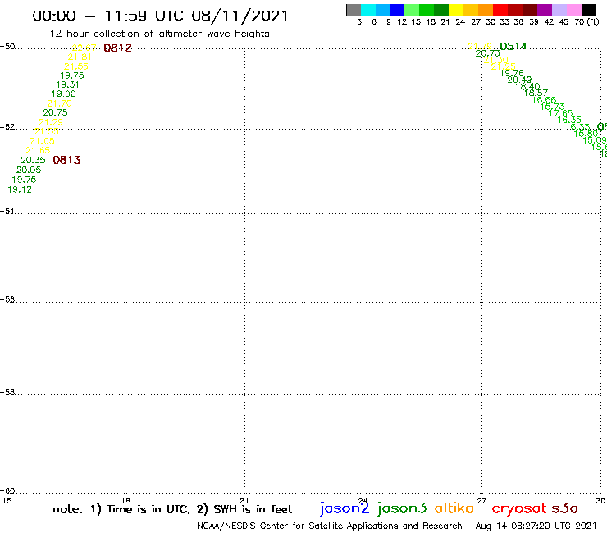Select the 21.29 wave height value
607x533 pixels.
tap(51, 122)
